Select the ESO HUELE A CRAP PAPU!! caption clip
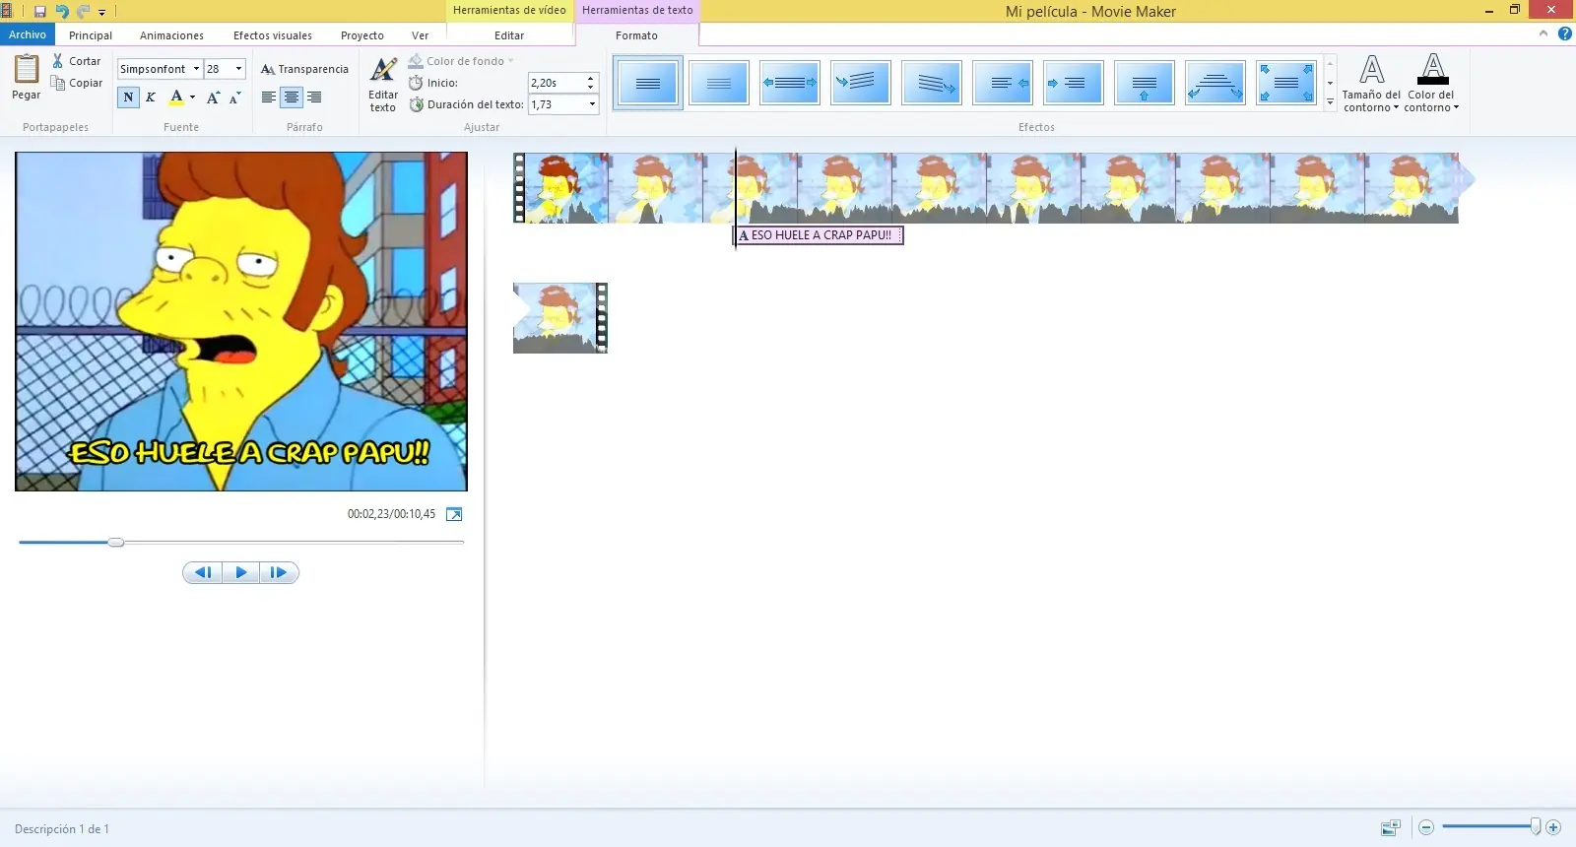This screenshot has width=1576, height=847. (x=820, y=235)
